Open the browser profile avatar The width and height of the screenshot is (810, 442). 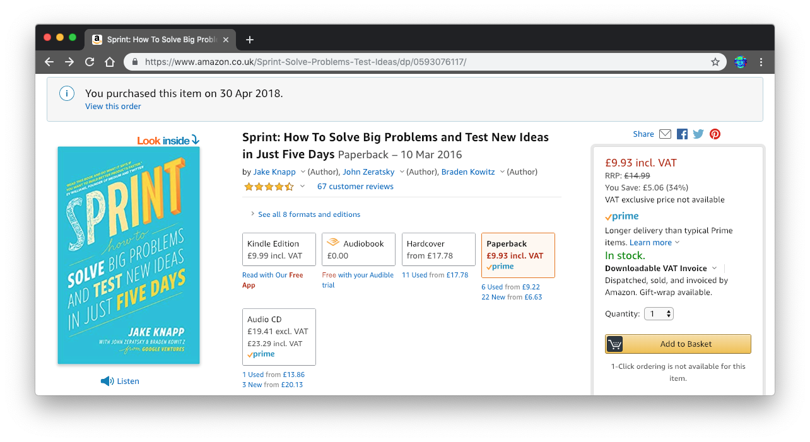click(741, 62)
